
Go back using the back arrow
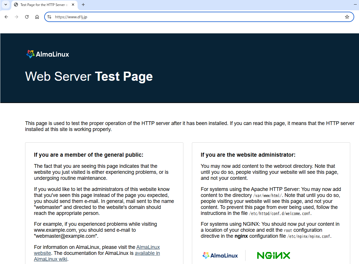[6, 17]
